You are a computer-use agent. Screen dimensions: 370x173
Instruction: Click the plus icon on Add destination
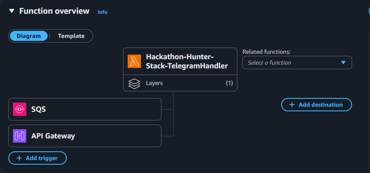[x=292, y=105]
